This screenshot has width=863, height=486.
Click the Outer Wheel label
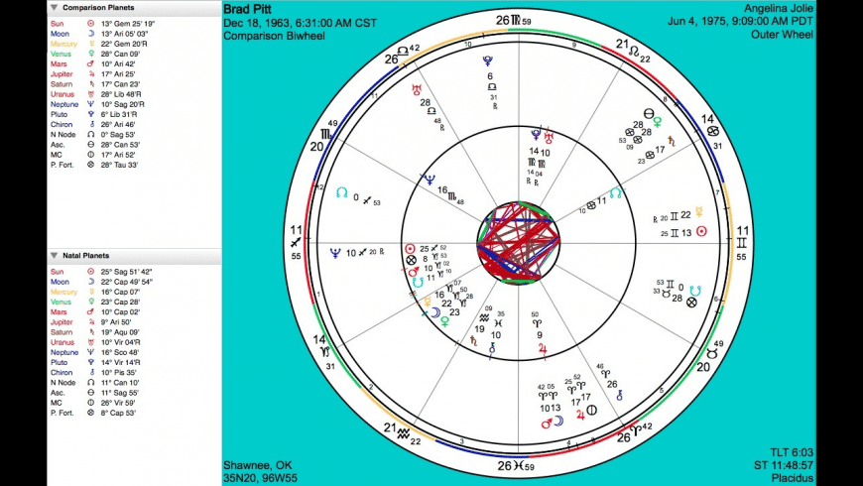tap(782, 35)
